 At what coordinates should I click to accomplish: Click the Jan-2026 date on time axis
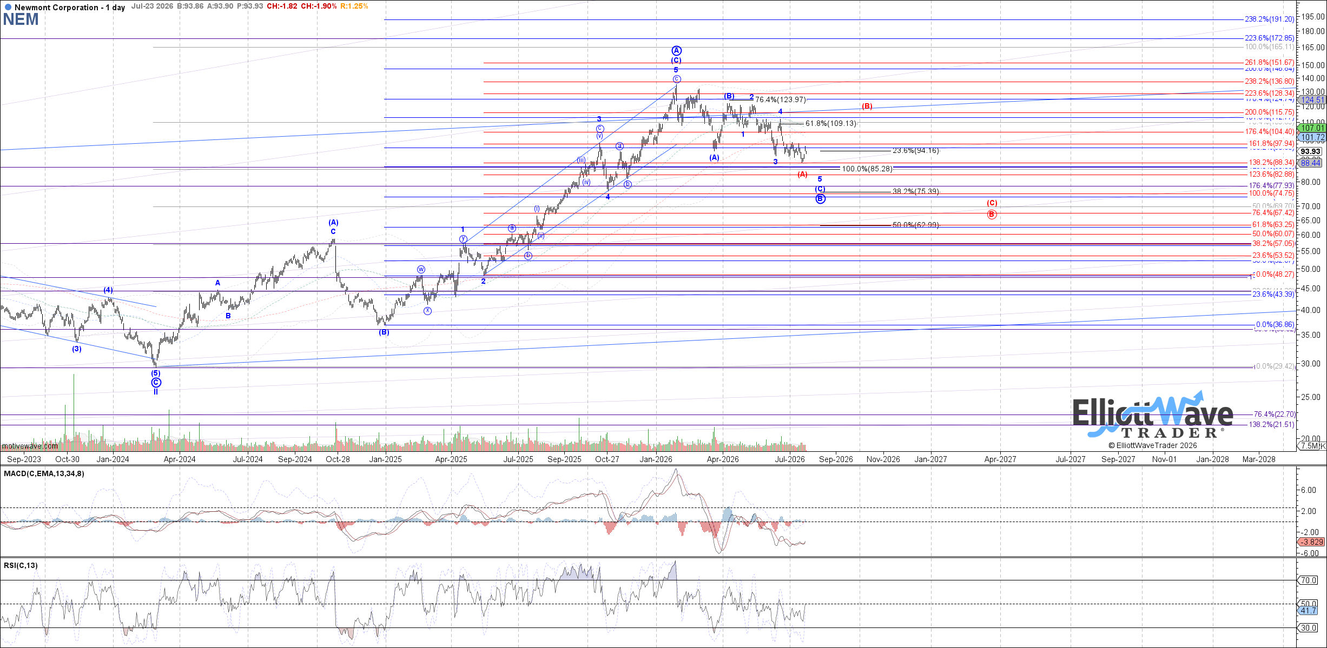(656, 459)
